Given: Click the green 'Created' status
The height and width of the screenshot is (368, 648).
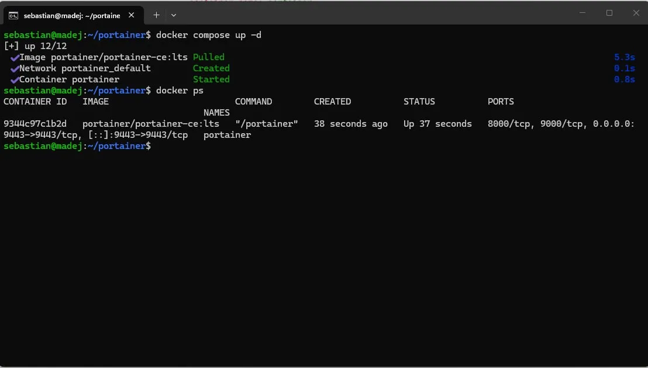Looking at the screenshot, I should click(x=211, y=68).
